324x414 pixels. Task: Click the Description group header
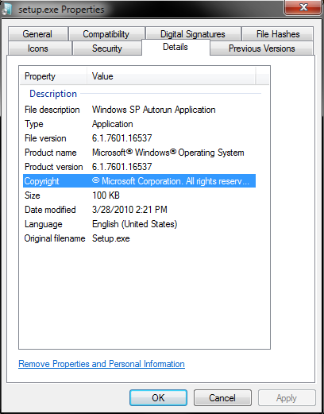click(53, 94)
